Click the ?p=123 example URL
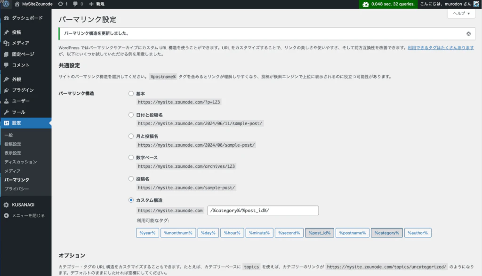This screenshot has height=276, width=482. coord(178,102)
